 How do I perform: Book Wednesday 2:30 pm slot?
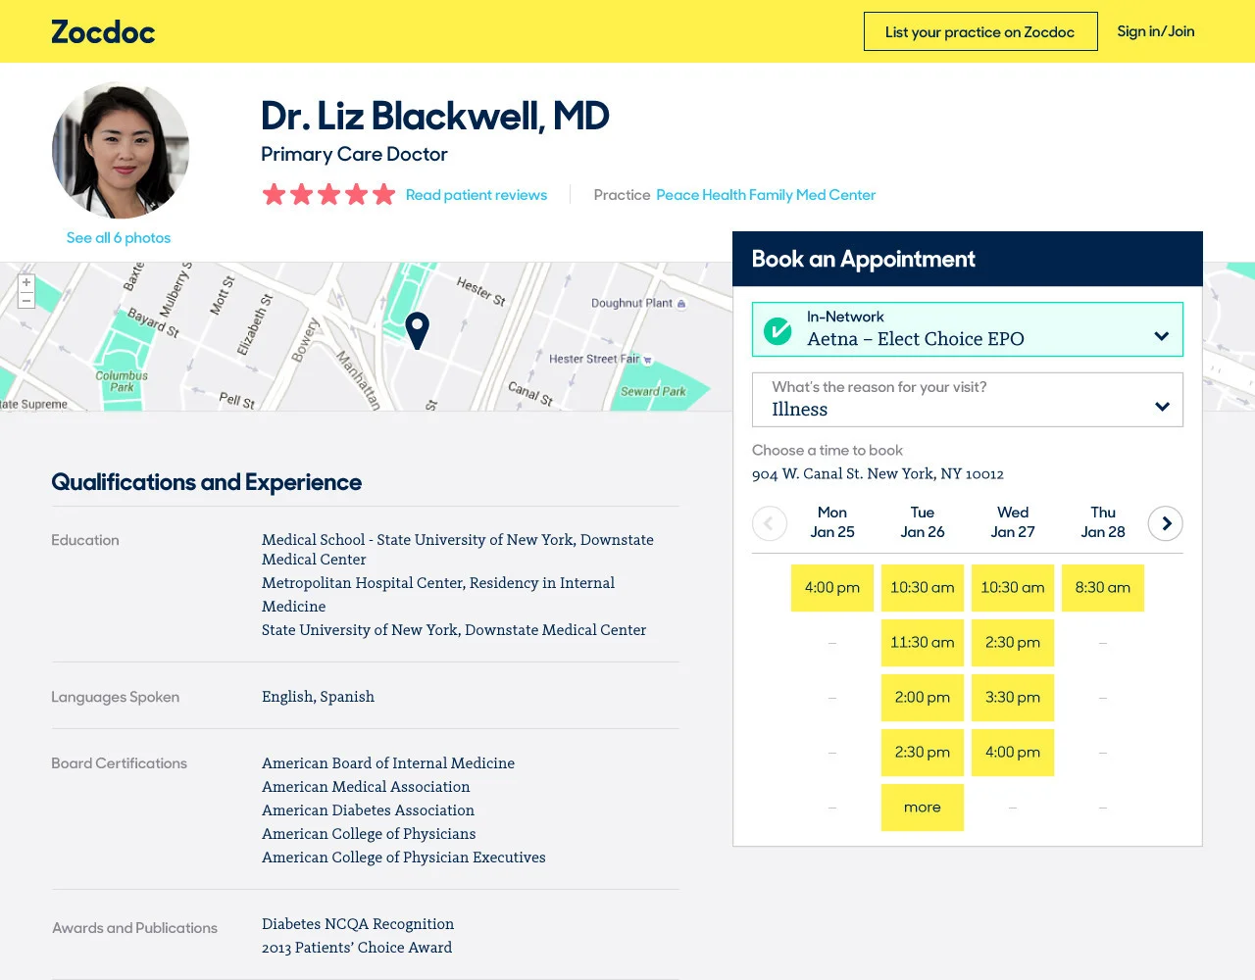(1013, 643)
